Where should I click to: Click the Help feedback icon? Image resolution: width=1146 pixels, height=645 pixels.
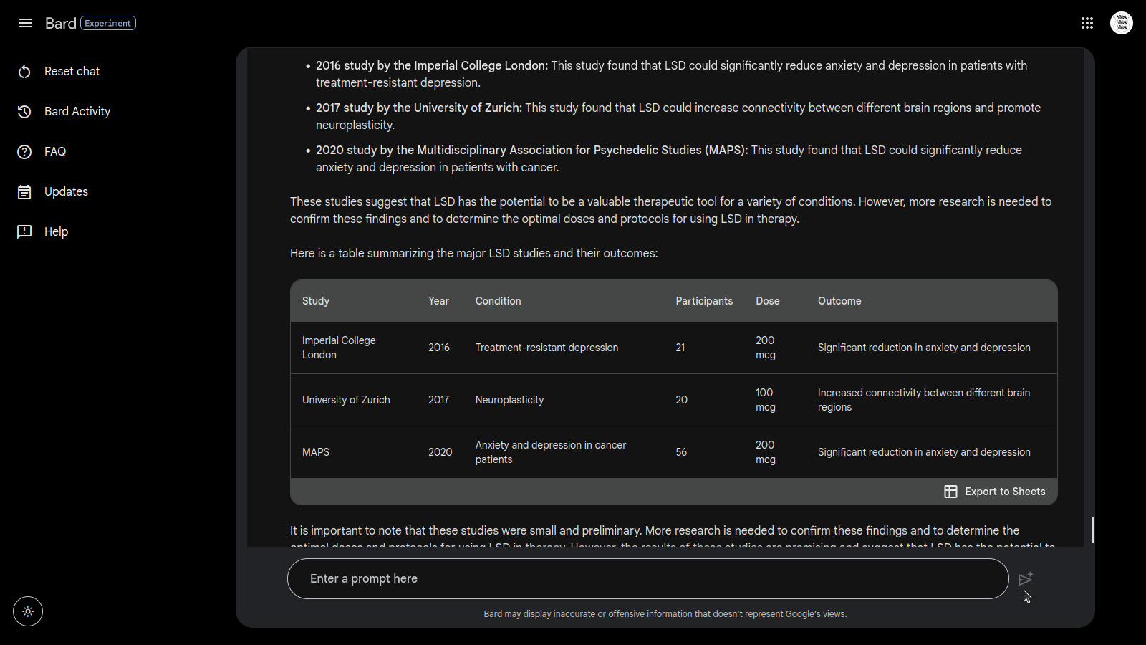tap(24, 231)
